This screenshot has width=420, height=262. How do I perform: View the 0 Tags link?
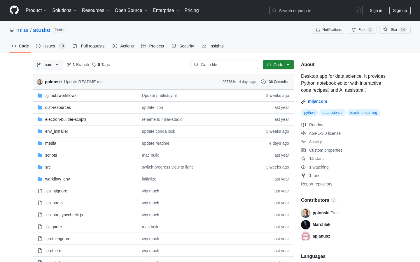(101, 65)
